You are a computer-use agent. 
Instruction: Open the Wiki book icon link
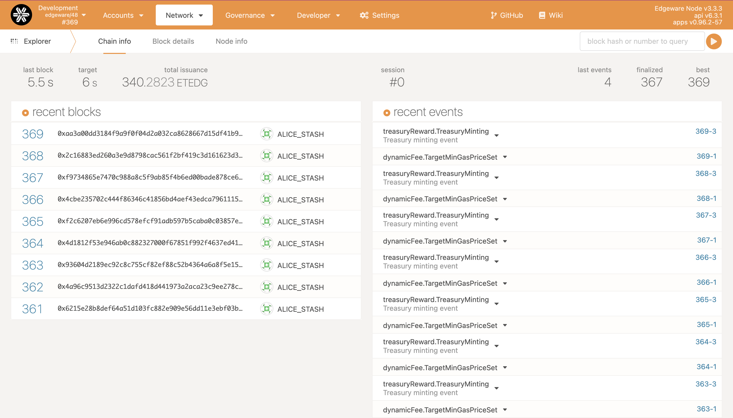coord(542,15)
